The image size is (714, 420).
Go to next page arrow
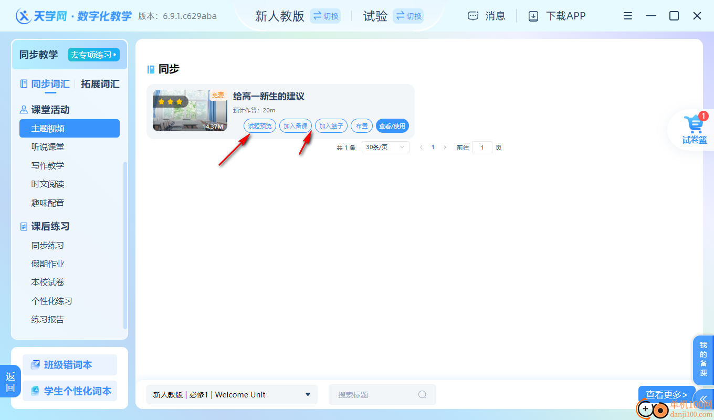coord(445,148)
